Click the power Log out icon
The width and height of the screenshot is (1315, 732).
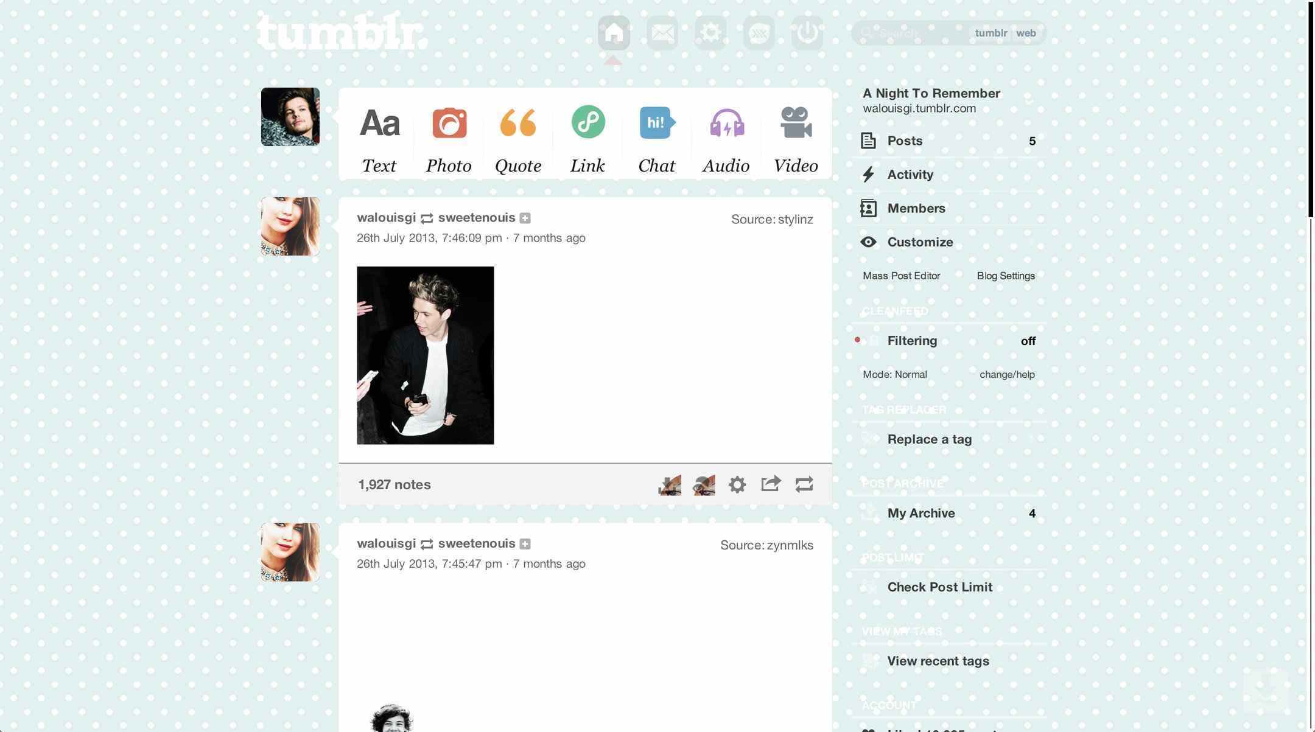coord(807,33)
